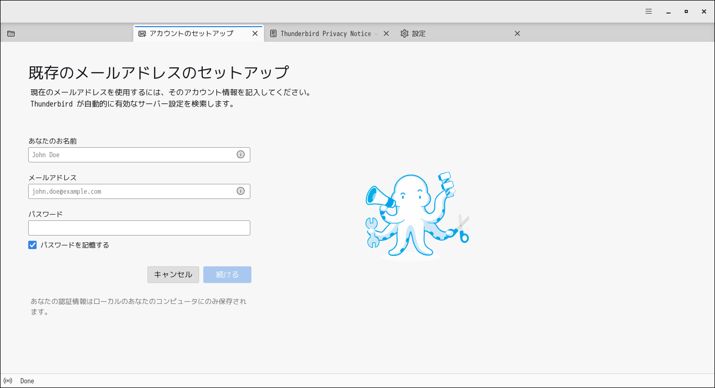Close the アカウントのセットアップ tab
The height and width of the screenshot is (388, 715).
coord(255,33)
